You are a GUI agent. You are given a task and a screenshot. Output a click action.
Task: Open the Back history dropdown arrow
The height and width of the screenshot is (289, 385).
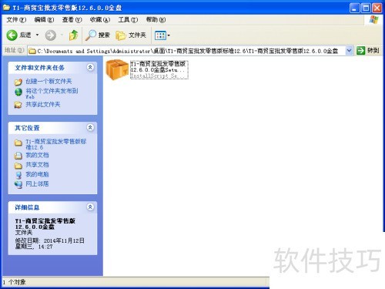(37, 35)
